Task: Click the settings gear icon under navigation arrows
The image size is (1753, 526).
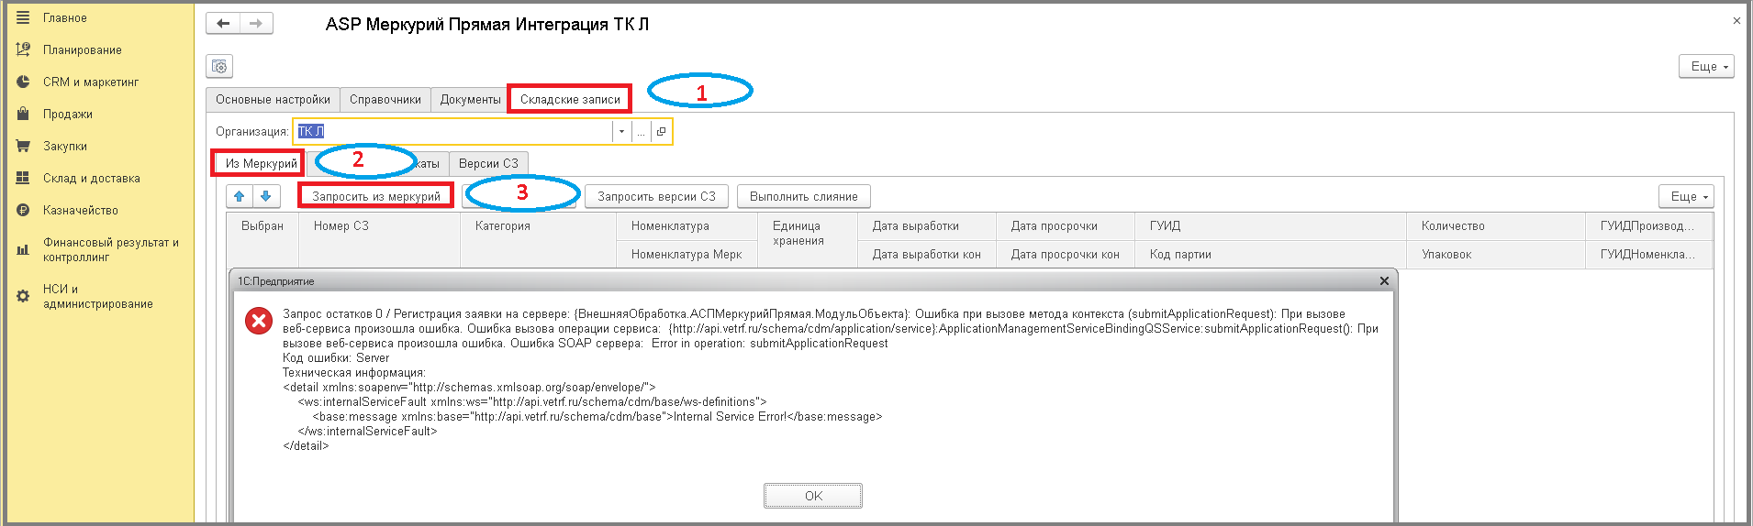Action: coord(219,66)
